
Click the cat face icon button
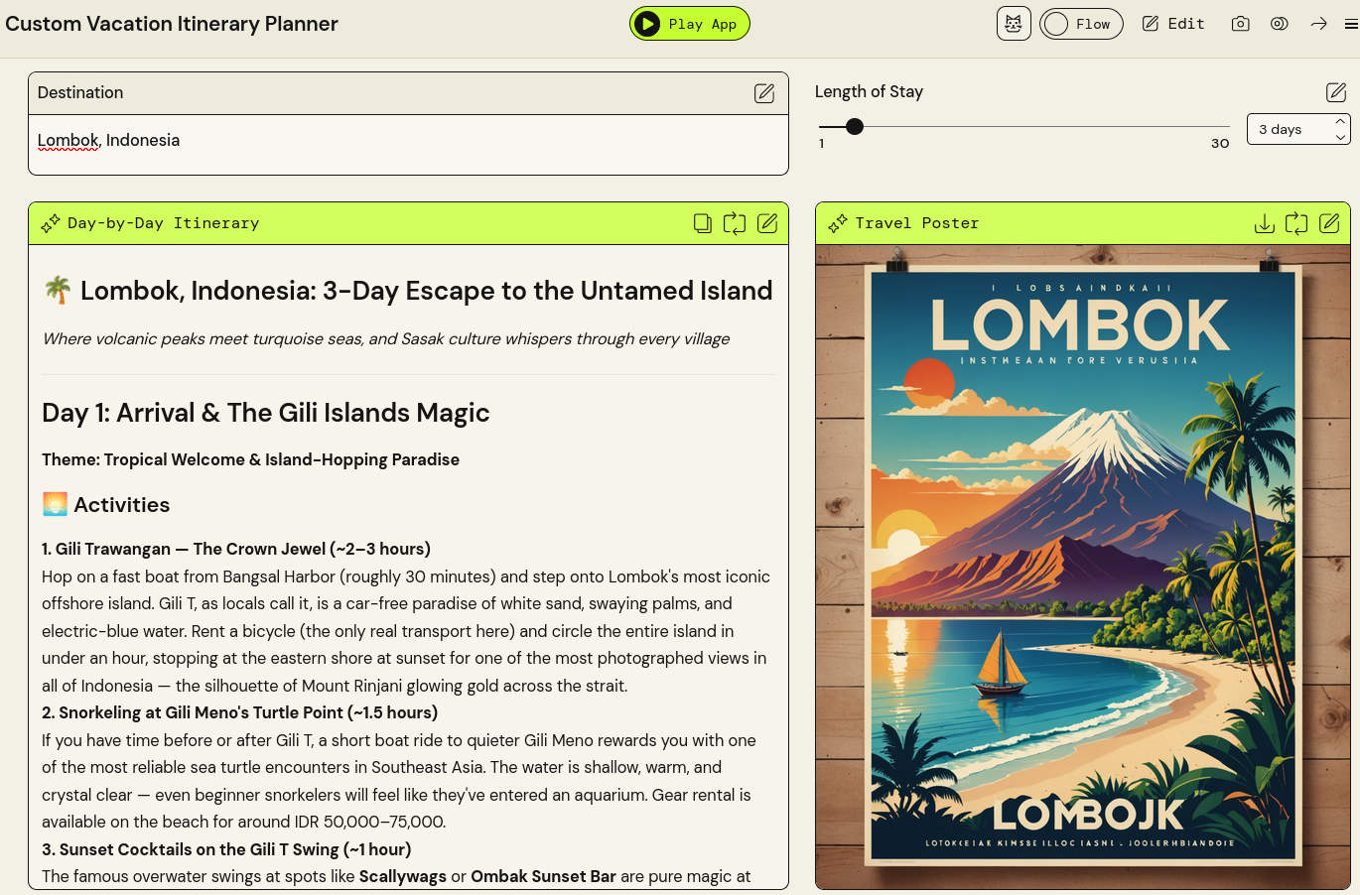coord(1014,24)
